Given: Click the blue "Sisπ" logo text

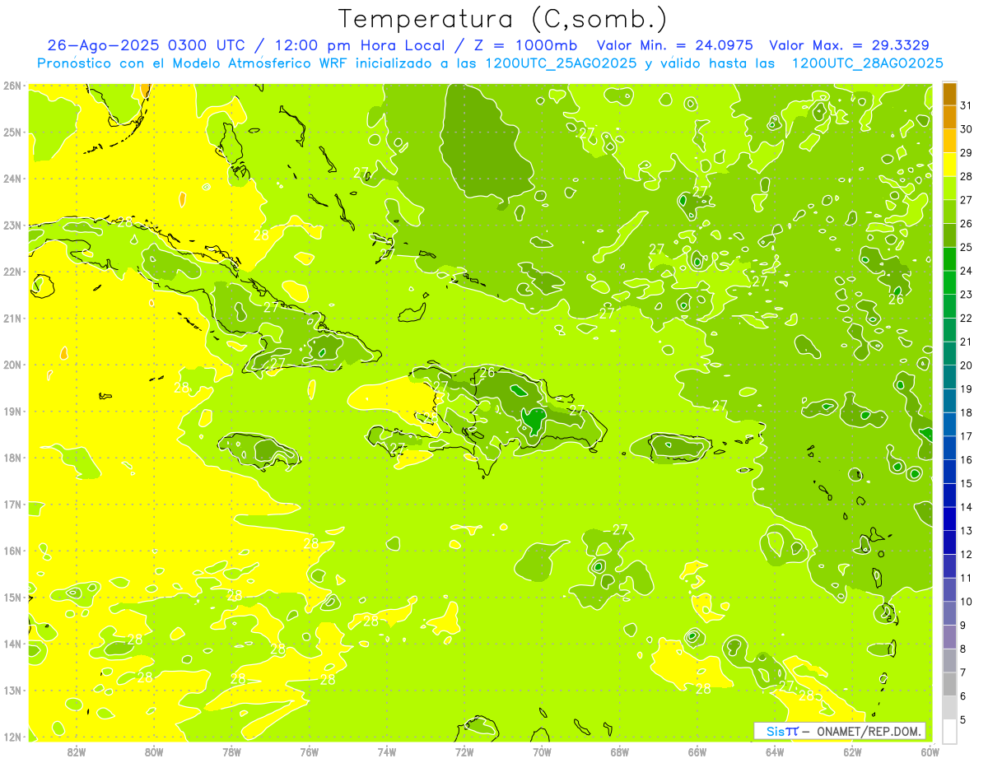Looking at the screenshot, I should pos(781,731).
